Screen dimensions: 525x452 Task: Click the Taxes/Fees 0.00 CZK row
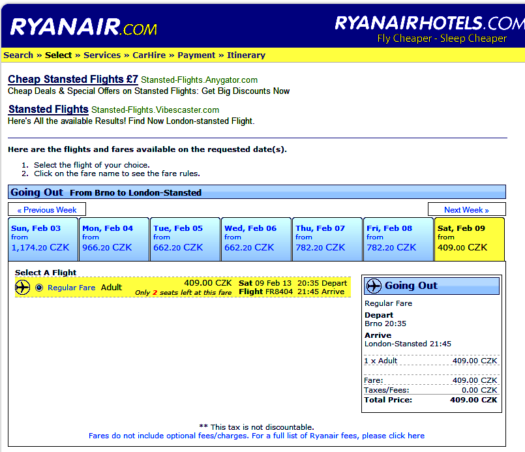tap(430, 390)
